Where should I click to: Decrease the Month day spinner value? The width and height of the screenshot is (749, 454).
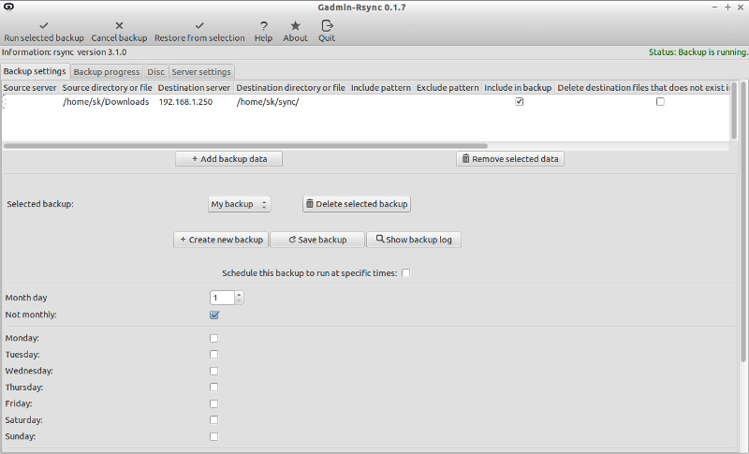[240, 301]
